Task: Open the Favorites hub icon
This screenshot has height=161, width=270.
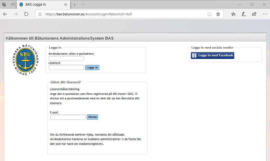Action: (233, 14)
